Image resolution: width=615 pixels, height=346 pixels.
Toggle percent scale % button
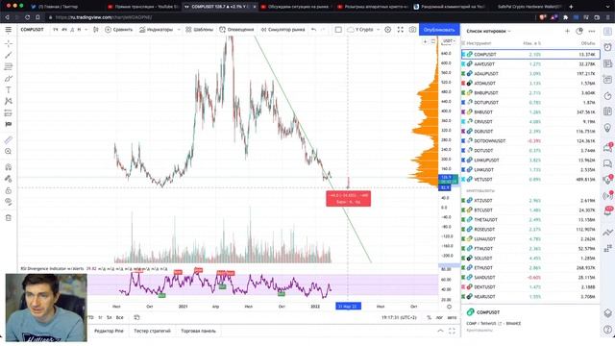(429, 317)
